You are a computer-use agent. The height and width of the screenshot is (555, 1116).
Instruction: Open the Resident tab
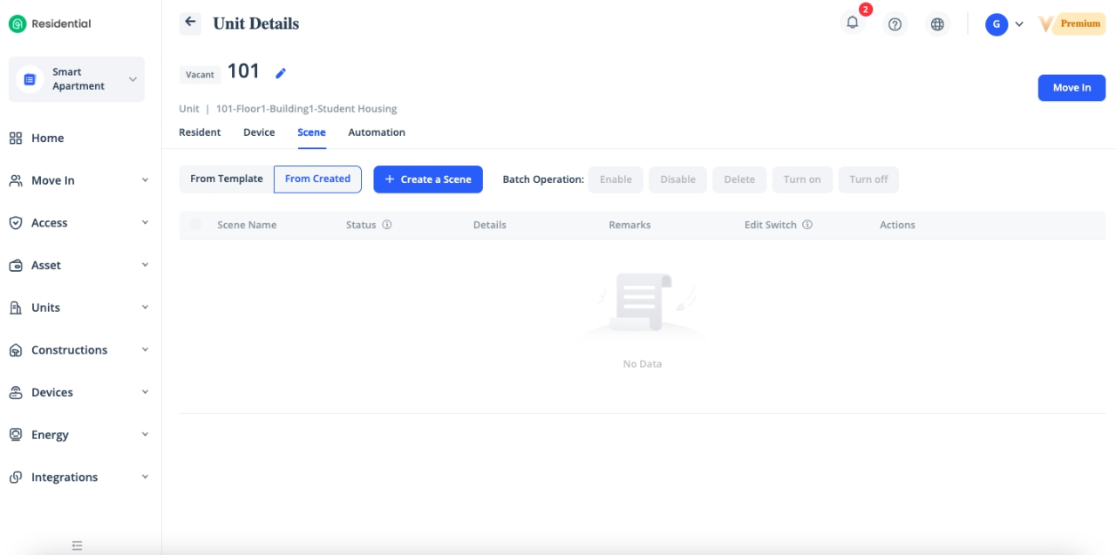coord(200,132)
